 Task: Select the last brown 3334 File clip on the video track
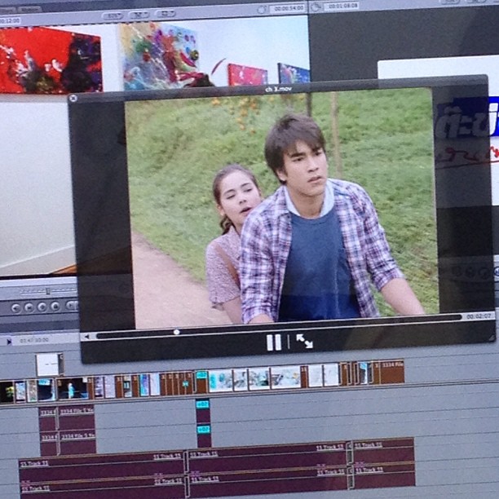coord(392,372)
